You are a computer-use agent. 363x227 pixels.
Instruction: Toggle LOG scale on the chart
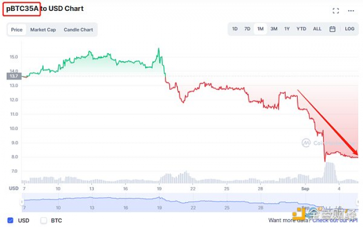tap(350, 29)
